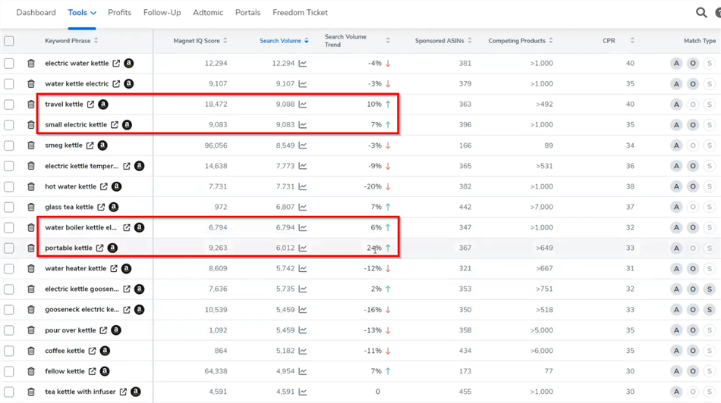
Task: Open volume chart for water heater kettle
Action: tap(303, 268)
